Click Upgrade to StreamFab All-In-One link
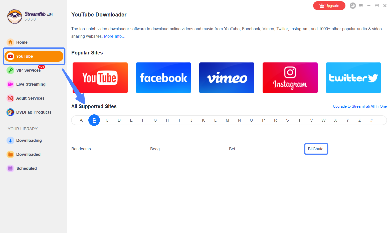Image resolution: width=391 pixels, height=233 pixels. pyautogui.click(x=360, y=106)
